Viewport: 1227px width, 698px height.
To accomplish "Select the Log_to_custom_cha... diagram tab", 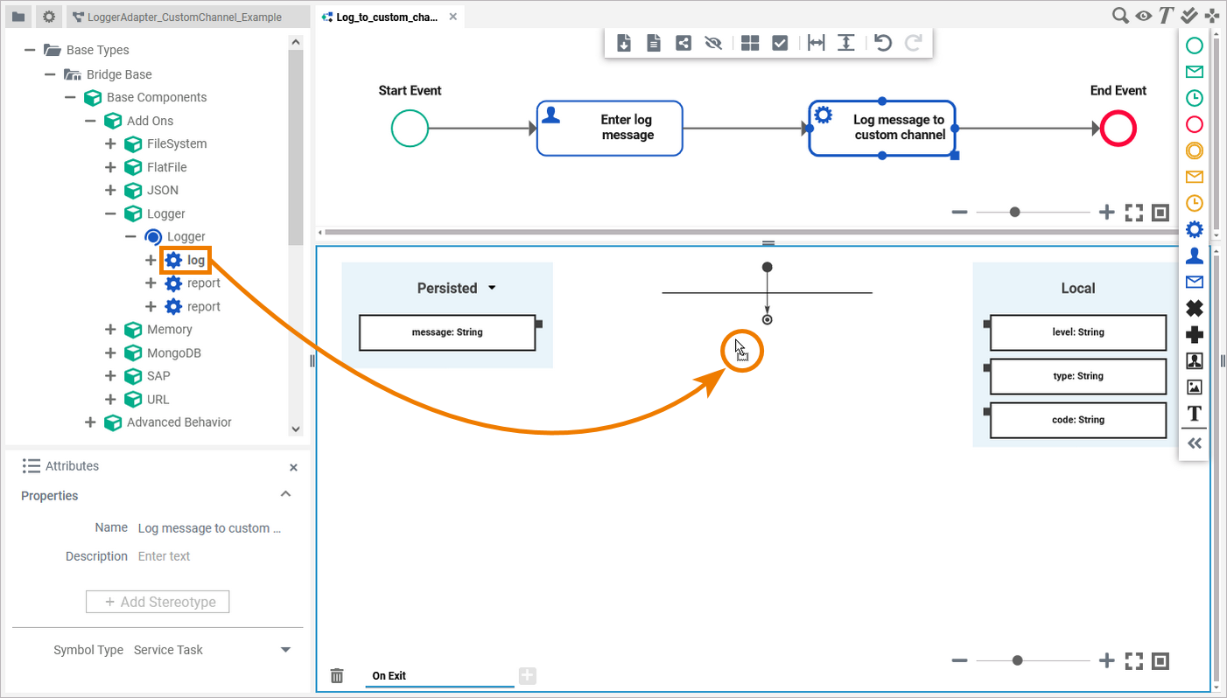I will 386,17.
